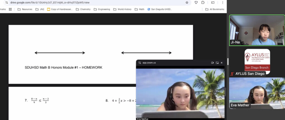
Task: Open the bookmarks grid apps icon
Action: (x=10, y=9)
